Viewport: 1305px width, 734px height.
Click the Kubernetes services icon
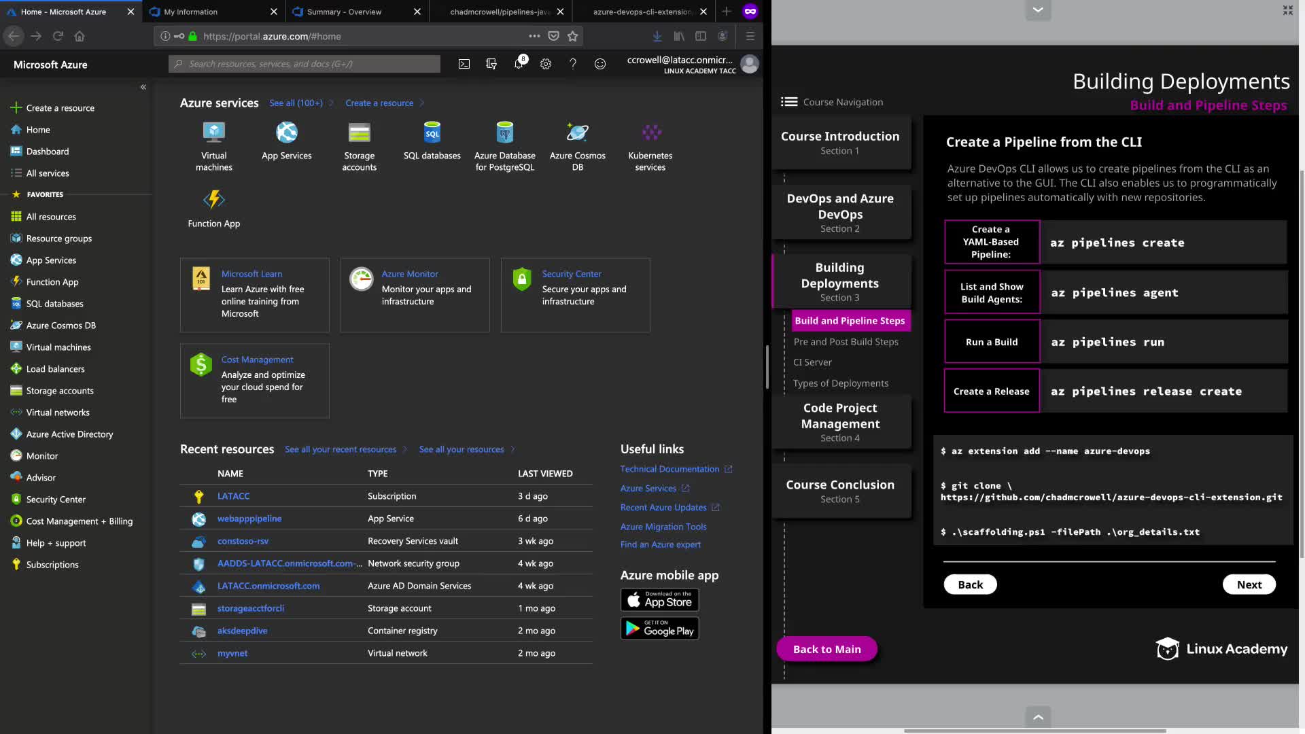point(650,133)
